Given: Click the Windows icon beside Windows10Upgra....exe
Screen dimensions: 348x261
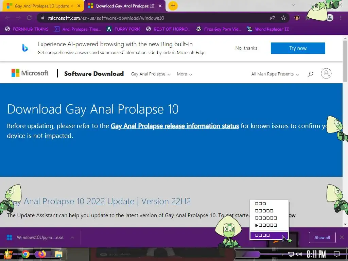Looking at the screenshot, I should pyautogui.click(x=9, y=238).
